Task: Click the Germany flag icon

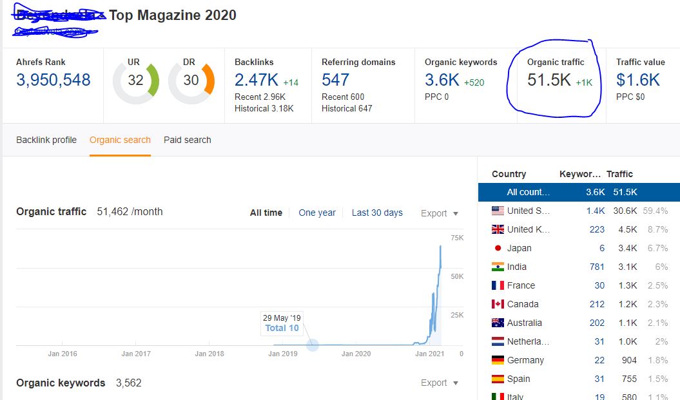Action: [498, 360]
